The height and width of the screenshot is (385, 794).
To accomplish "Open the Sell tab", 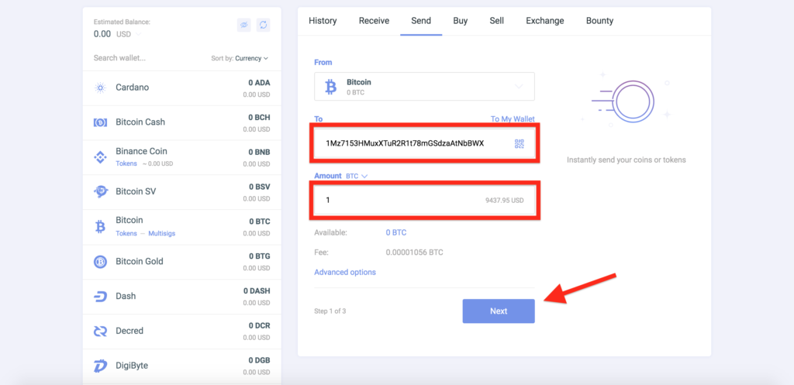I will pos(497,21).
